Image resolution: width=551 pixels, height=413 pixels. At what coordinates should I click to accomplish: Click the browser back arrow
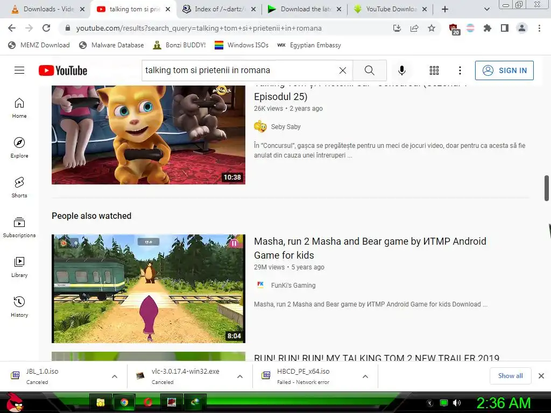coord(12,28)
